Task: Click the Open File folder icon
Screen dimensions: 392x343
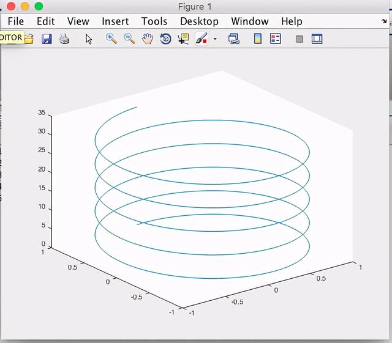Action: point(29,39)
